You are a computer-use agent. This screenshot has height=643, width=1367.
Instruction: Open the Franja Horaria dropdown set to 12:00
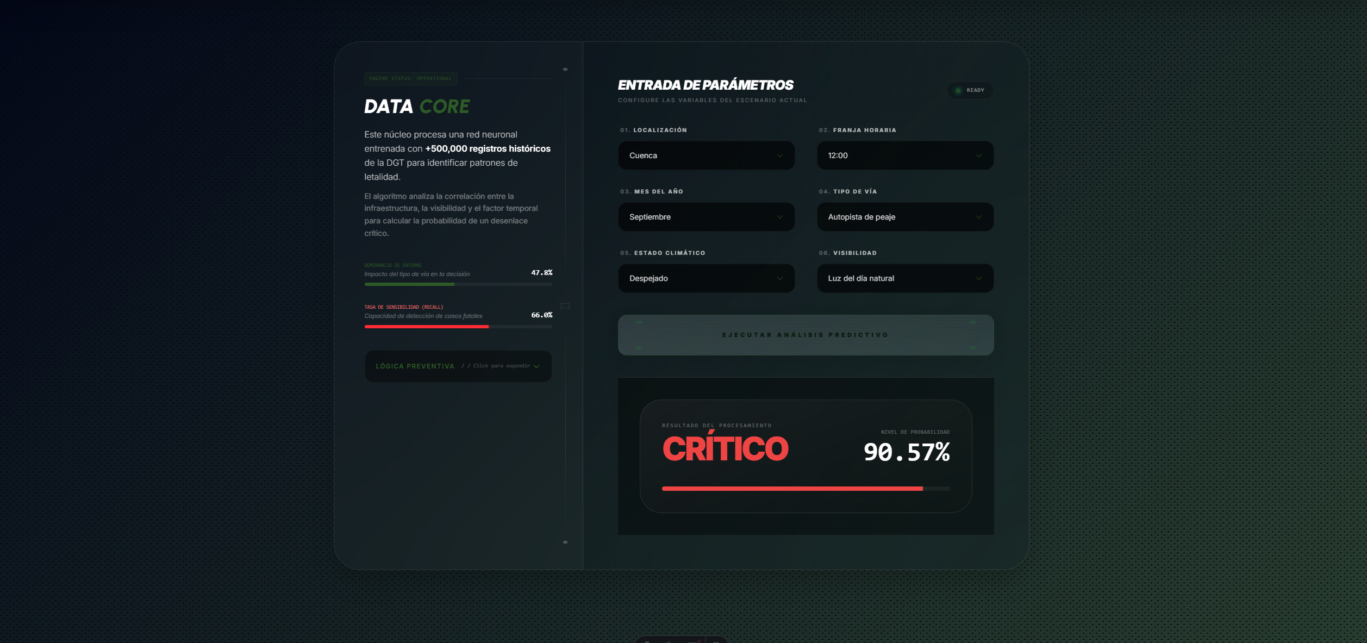coord(904,155)
